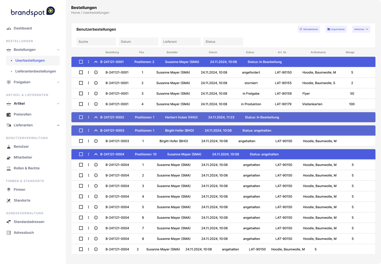Open the Dashboard chart icon

pos(9,28)
